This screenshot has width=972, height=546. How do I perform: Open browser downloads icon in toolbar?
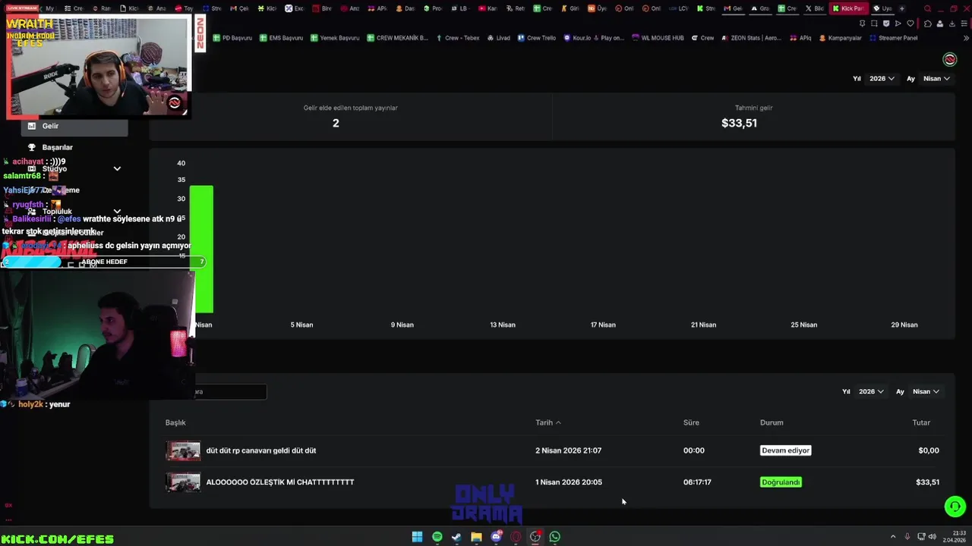951,24
